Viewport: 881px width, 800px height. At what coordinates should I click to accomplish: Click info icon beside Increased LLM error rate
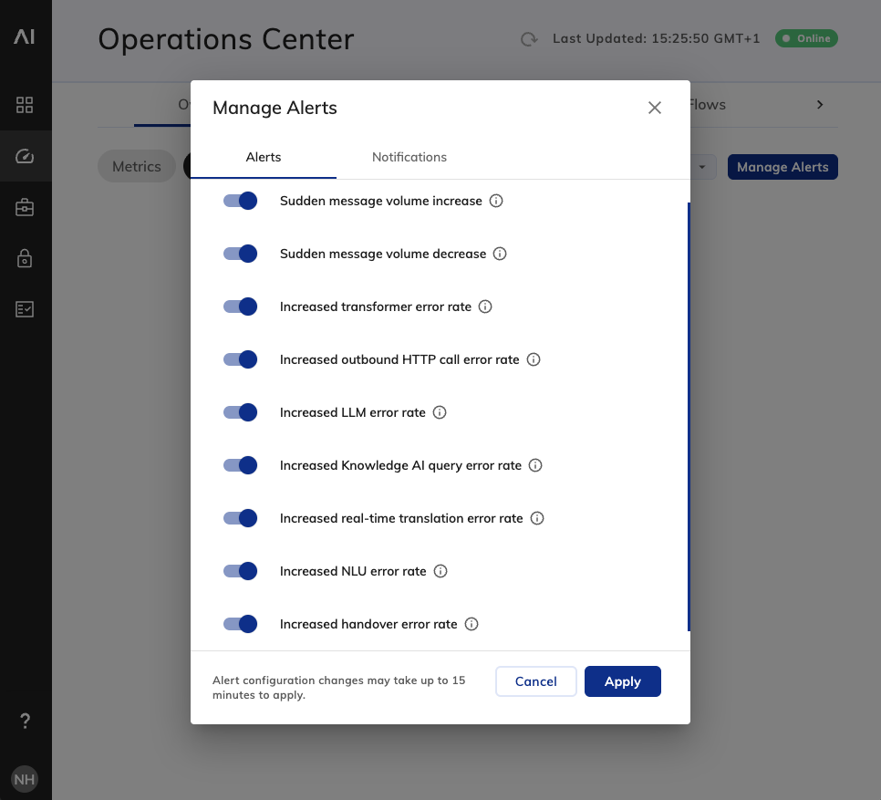440,412
